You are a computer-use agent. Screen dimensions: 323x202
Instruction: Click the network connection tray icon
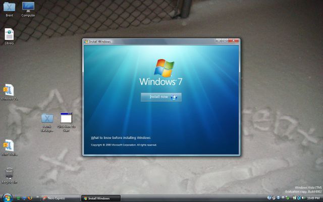click(x=299, y=198)
